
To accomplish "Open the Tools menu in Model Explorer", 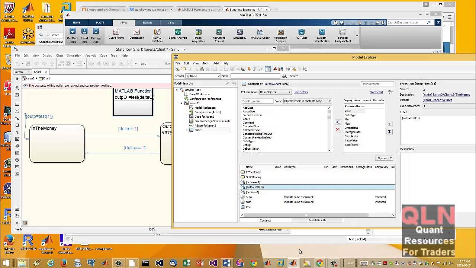I will [206, 63].
